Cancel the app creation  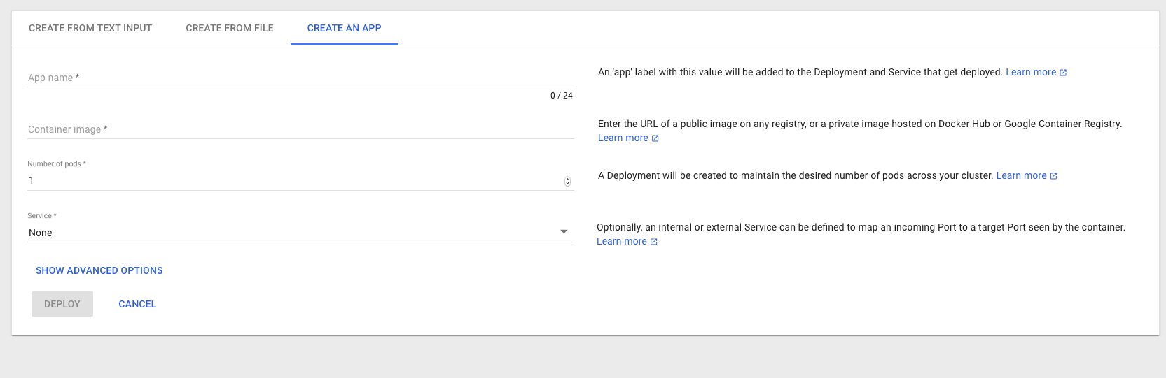click(x=137, y=304)
